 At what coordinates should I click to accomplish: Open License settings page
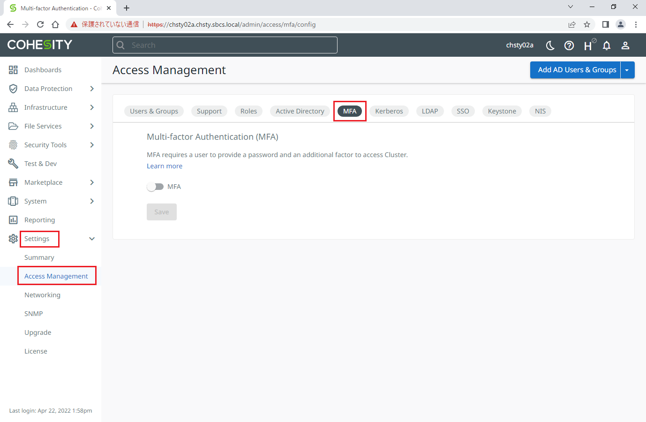point(36,351)
